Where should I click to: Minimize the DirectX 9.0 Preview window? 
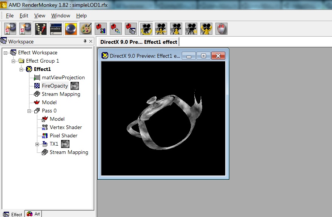(189, 56)
